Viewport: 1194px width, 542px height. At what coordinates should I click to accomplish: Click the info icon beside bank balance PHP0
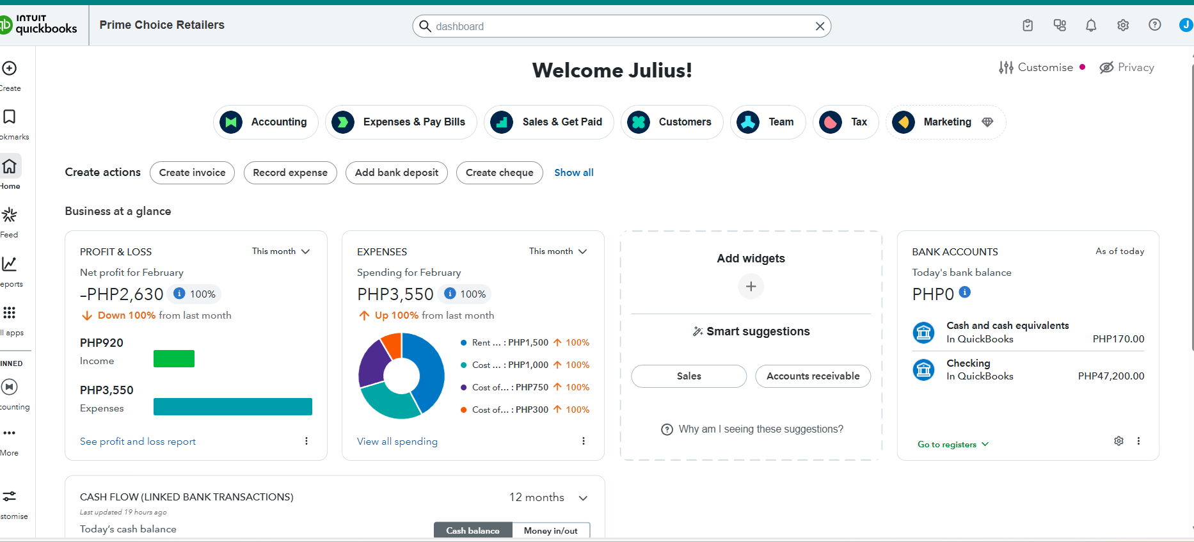point(965,292)
